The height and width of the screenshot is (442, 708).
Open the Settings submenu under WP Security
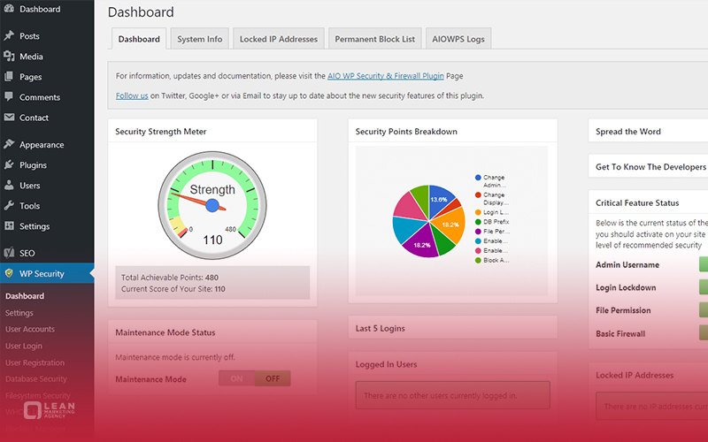coord(19,313)
